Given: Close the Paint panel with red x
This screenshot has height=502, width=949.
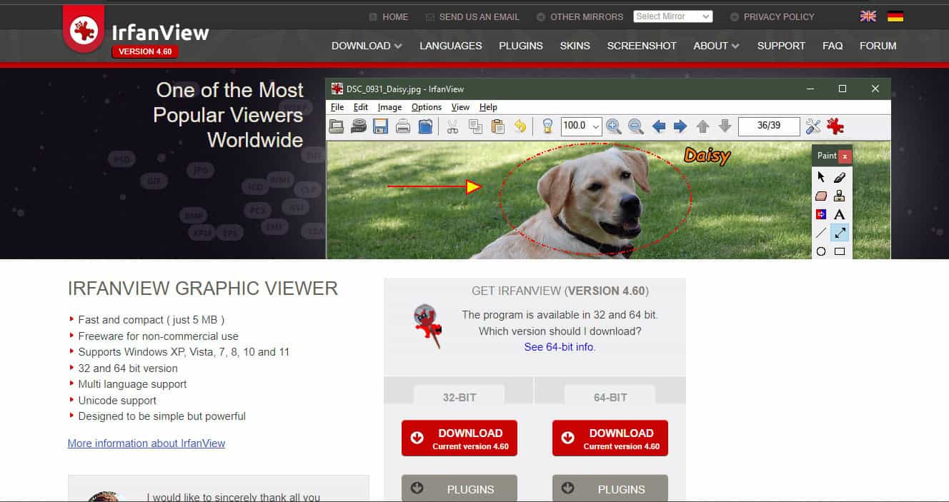Looking at the screenshot, I should 845,156.
